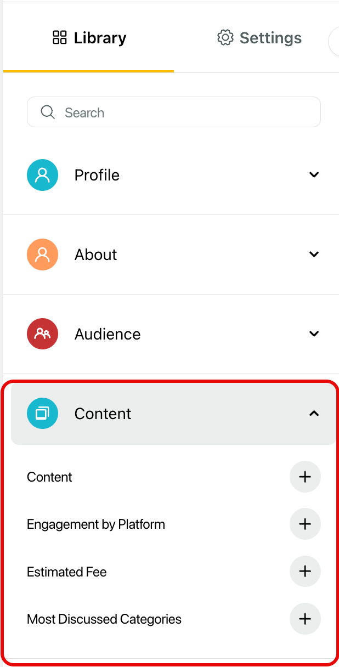Open the Settings tab
This screenshot has width=339, height=667.
coord(259,38)
